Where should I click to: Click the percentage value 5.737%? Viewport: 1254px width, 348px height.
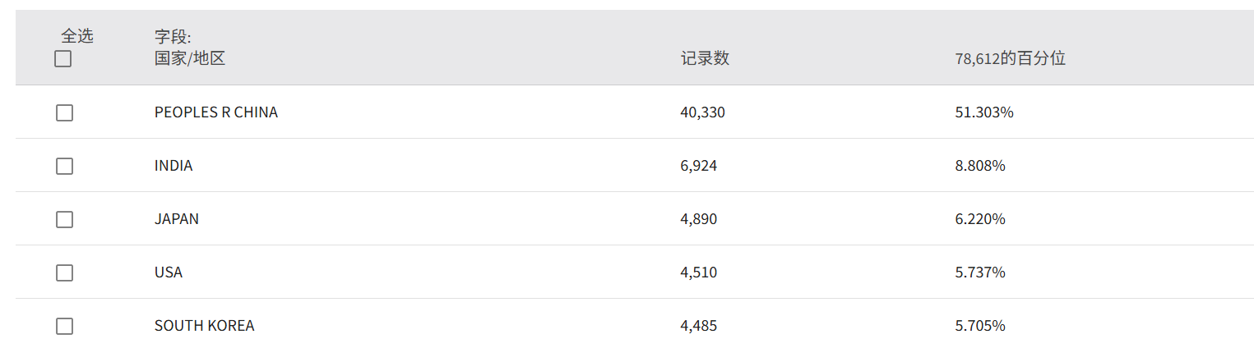click(x=980, y=272)
